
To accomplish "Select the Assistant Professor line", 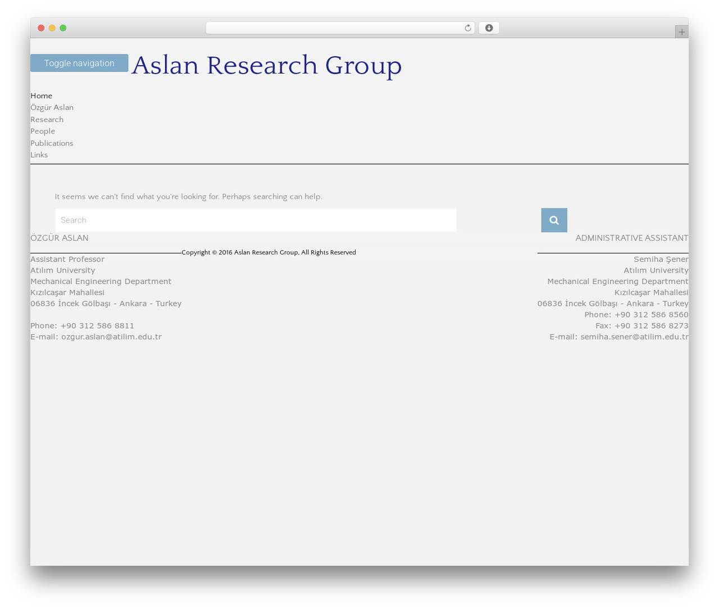I will [67, 259].
